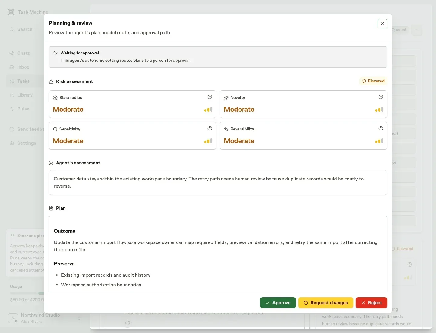436x333 pixels.
Task: Click the Outcome heading in the plan
Action: (64, 231)
